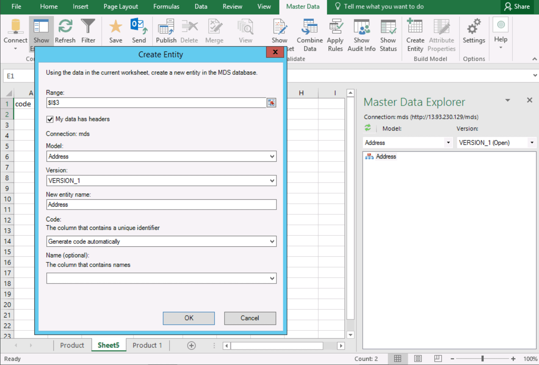Open the Settings gears icon
Viewport: 539px width, 365px height.
point(474,26)
